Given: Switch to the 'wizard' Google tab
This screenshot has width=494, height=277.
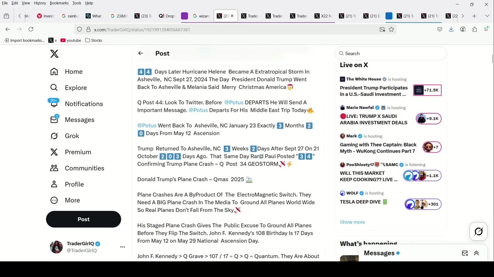Looking at the screenshot, I should pyautogui.click(x=201, y=16).
